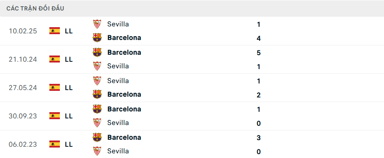The width and height of the screenshot is (384, 158).
Task: Click the 06.02.23 match date
Action: (x=23, y=144)
